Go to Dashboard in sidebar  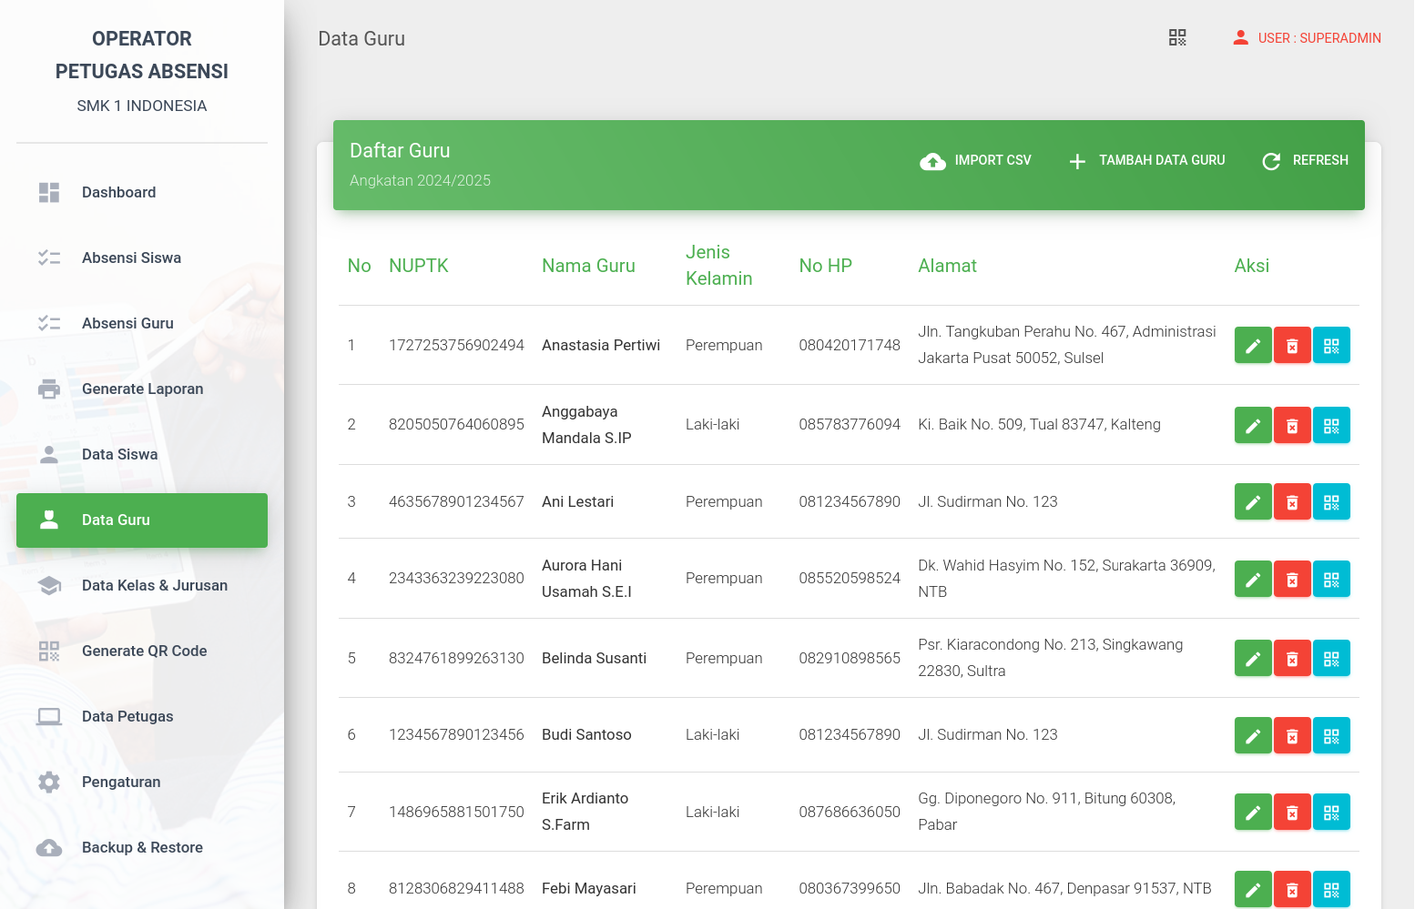(142, 192)
